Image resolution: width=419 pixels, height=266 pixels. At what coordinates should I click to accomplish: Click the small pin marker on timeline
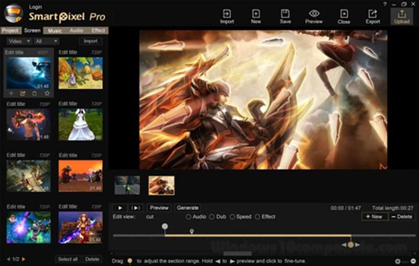click(x=192, y=231)
